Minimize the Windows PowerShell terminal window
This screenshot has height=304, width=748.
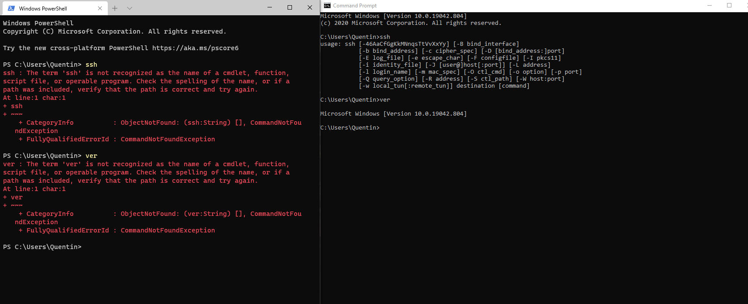click(x=270, y=7)
